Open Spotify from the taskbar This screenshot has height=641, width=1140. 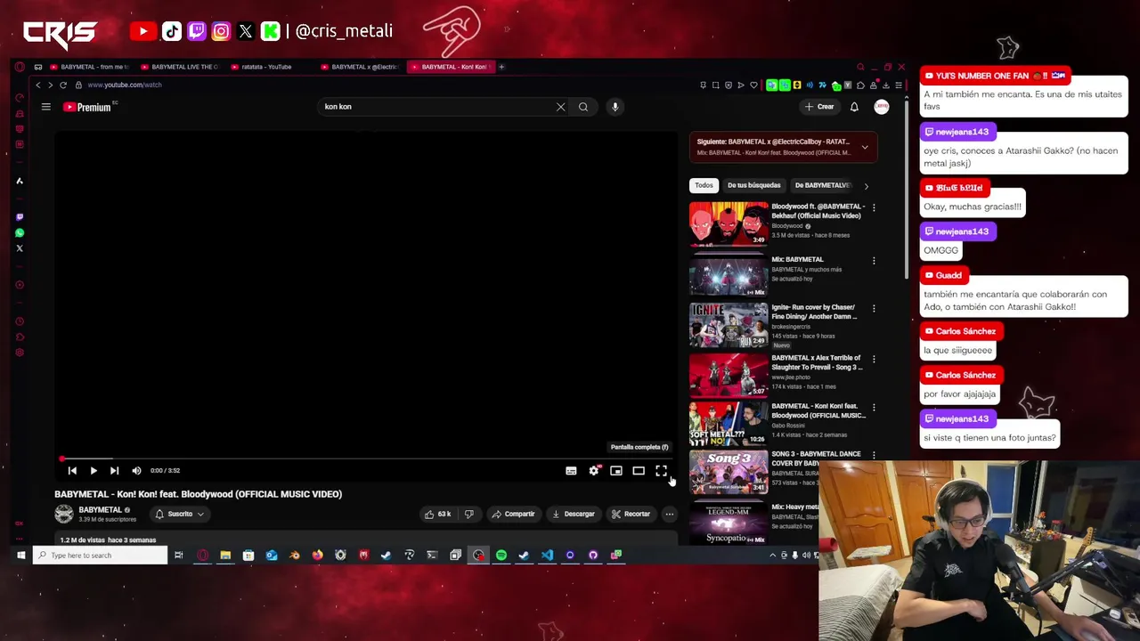coord(501,556)
